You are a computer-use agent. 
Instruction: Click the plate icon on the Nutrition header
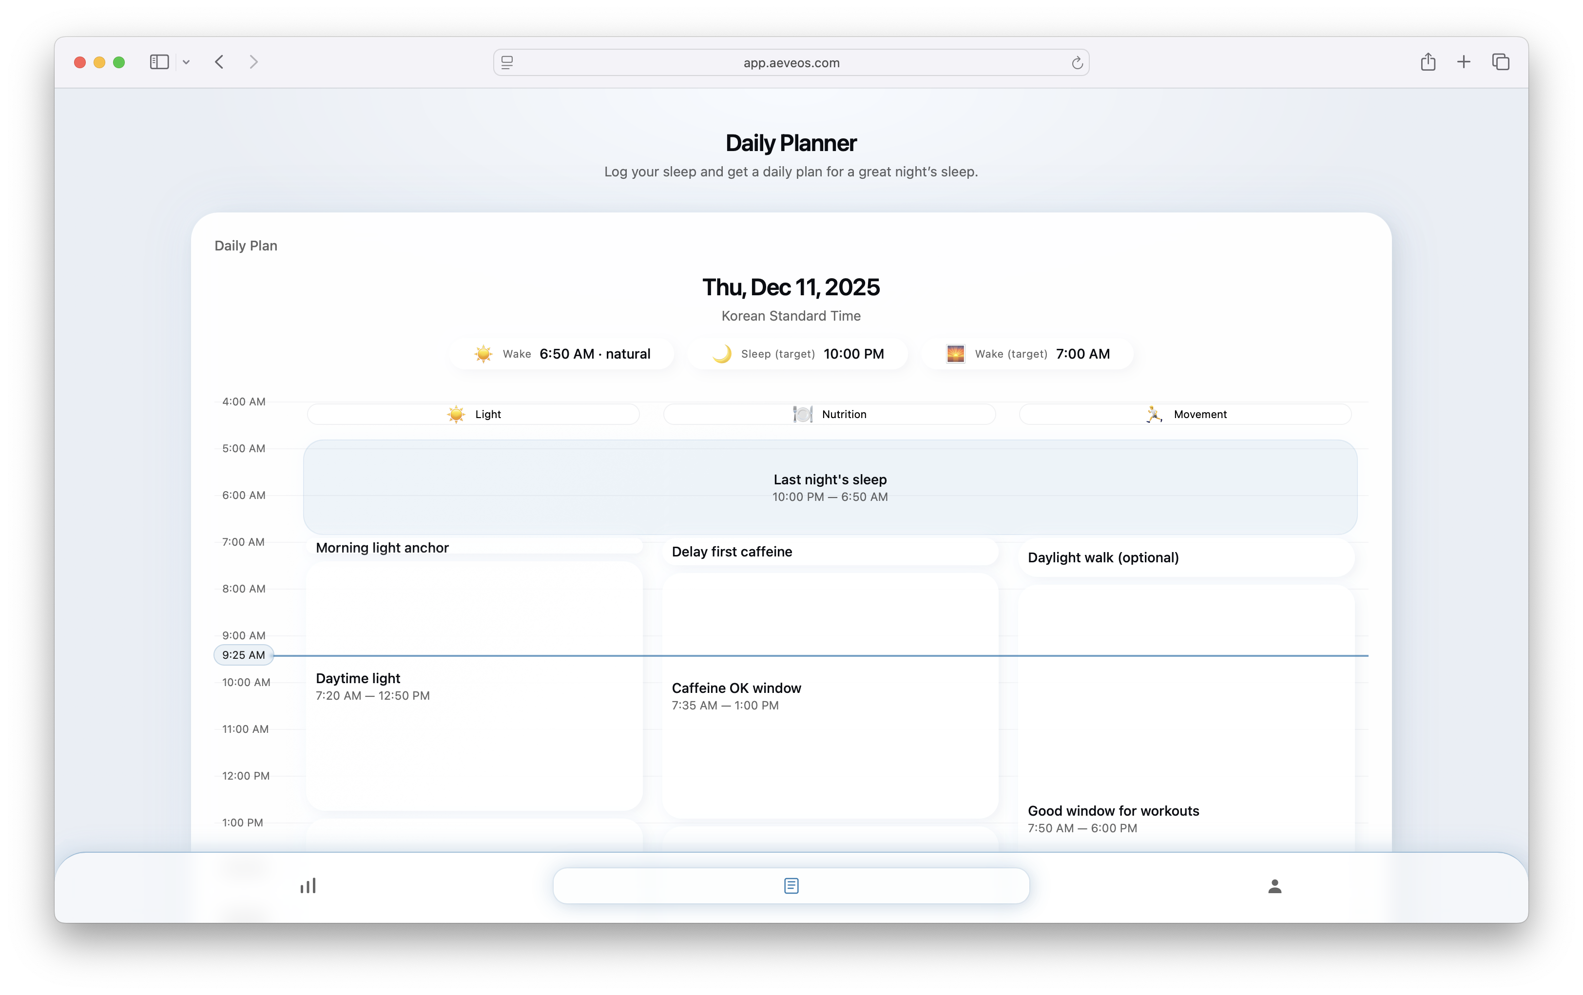click(803, 414)
